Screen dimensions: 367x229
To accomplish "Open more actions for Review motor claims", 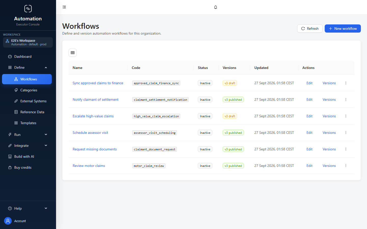I will tap(346, 166).
